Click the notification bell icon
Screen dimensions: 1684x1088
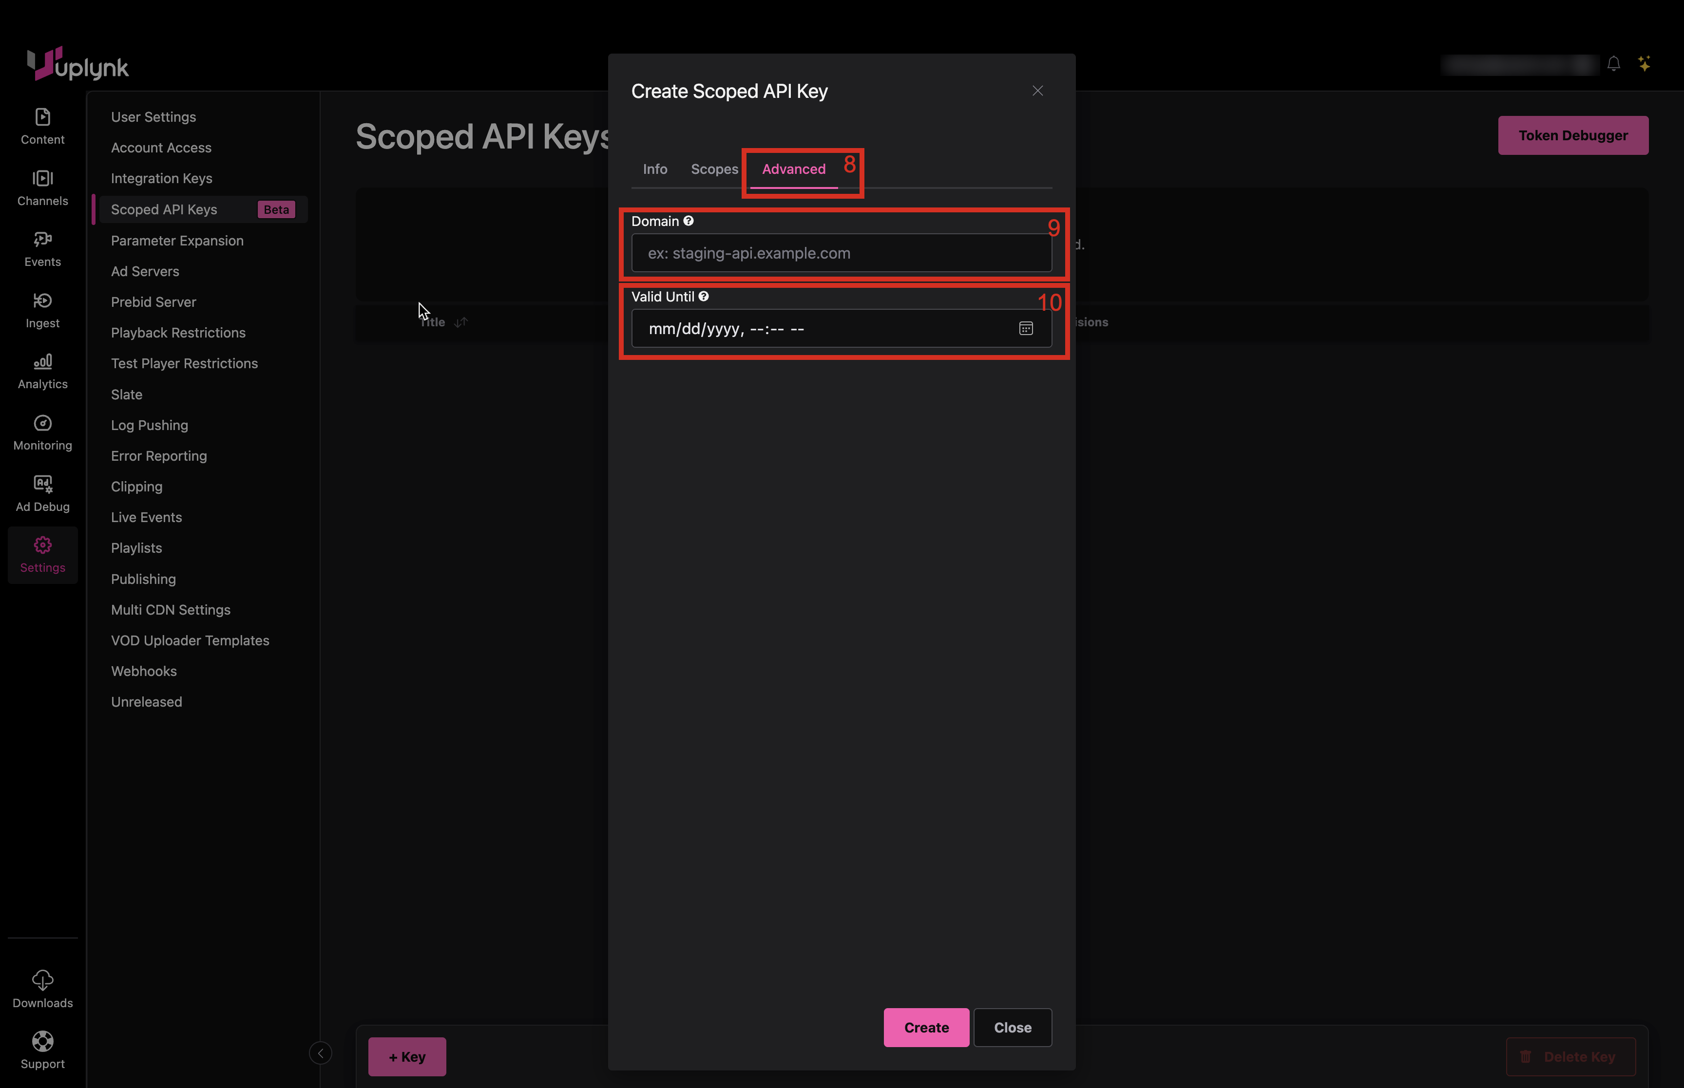(1613, 64)
